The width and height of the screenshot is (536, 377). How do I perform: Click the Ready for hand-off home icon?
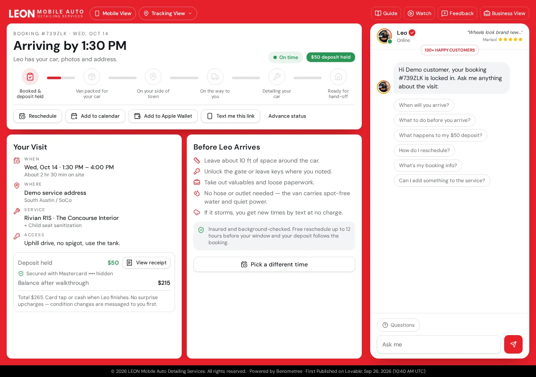pyautogui.click(x=338, y=77)
